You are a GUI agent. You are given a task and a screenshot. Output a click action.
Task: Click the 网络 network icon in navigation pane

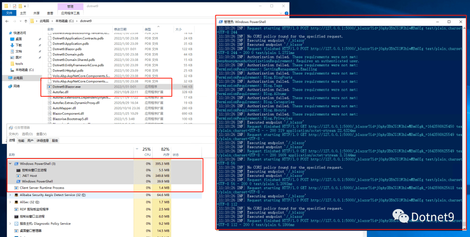pos(10,86)
